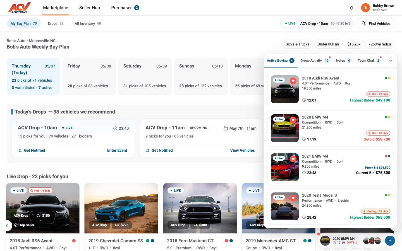
Task: Open the Seller Hub tab
Action: [x=90, y=8]
